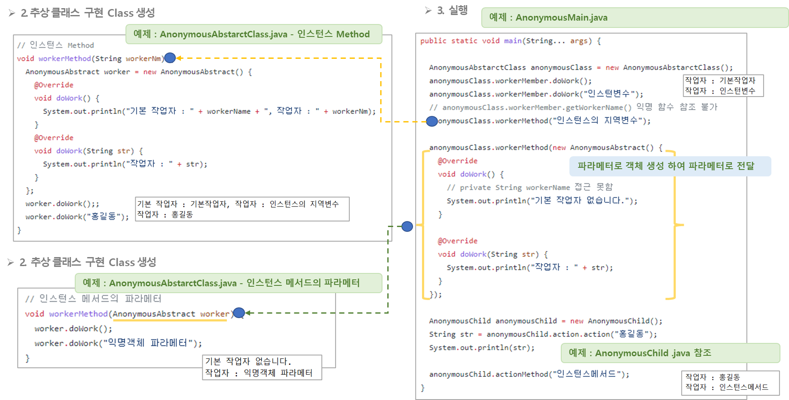Click anonymousChild.actionMethod("인스턴스메서드"); line
The height and width of the screenshot is (400, 789).
tap(529, 374)
